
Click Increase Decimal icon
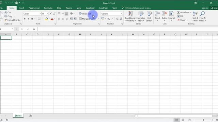point(117,19)
